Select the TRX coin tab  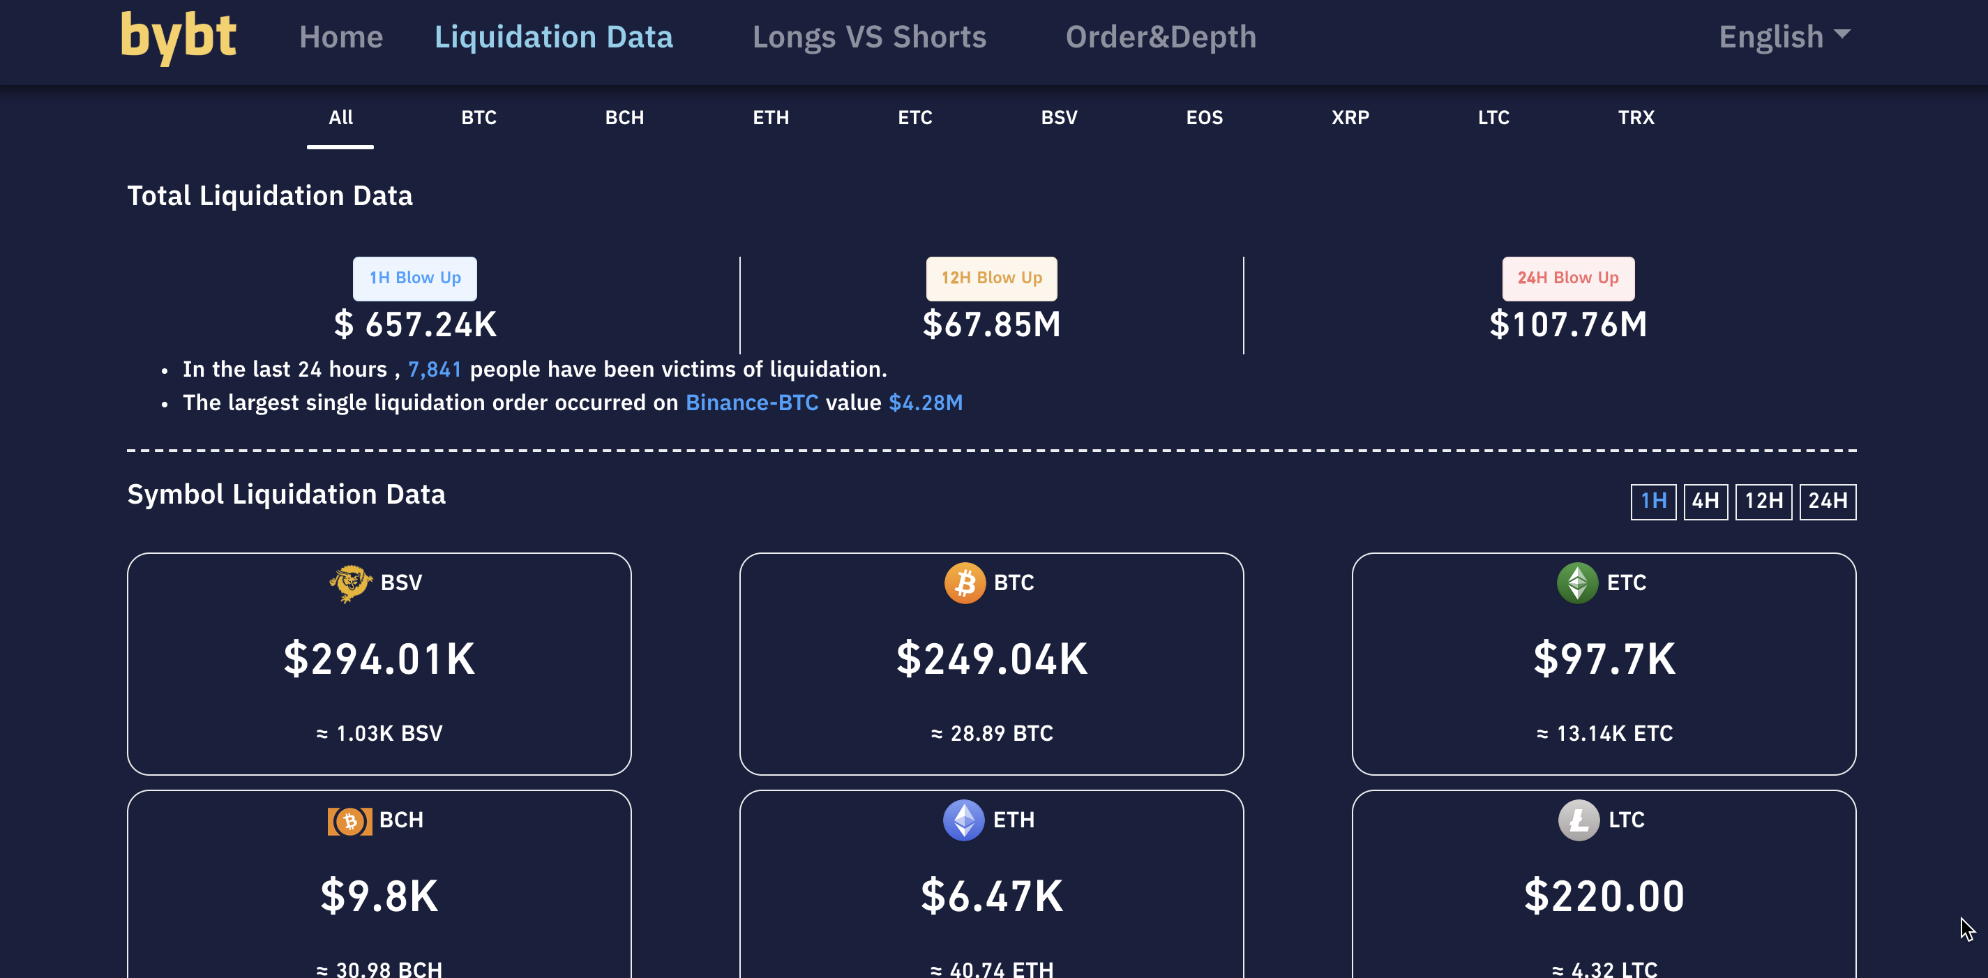[x=1635, y=118]
